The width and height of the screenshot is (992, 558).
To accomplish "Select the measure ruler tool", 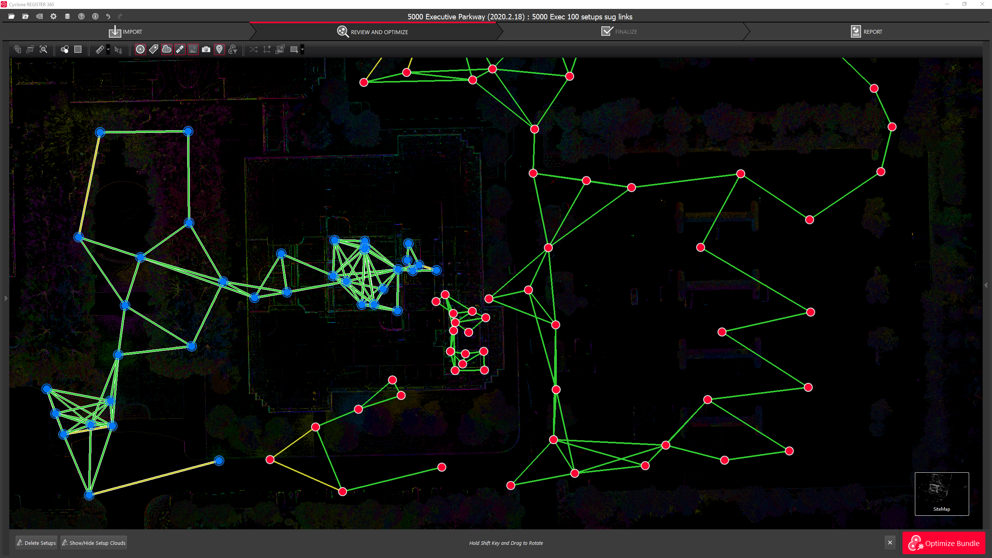I will coord(100,49).
